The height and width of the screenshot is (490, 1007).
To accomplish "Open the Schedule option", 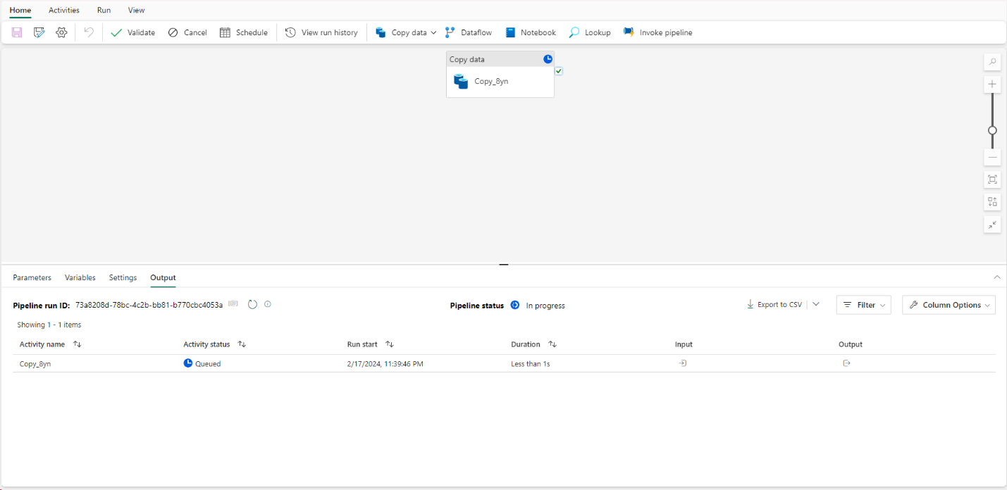I will tap(244, 32).
